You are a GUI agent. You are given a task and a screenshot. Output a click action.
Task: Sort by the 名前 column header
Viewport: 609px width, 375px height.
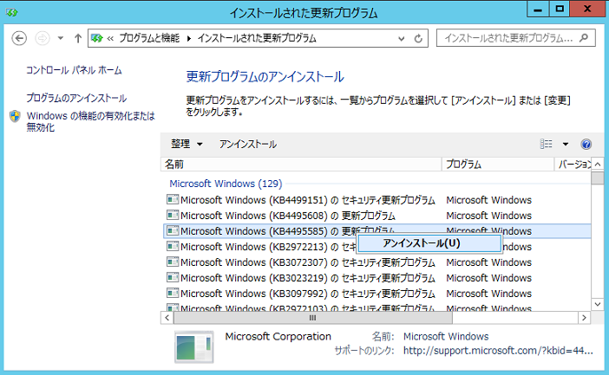click(301, 165)
